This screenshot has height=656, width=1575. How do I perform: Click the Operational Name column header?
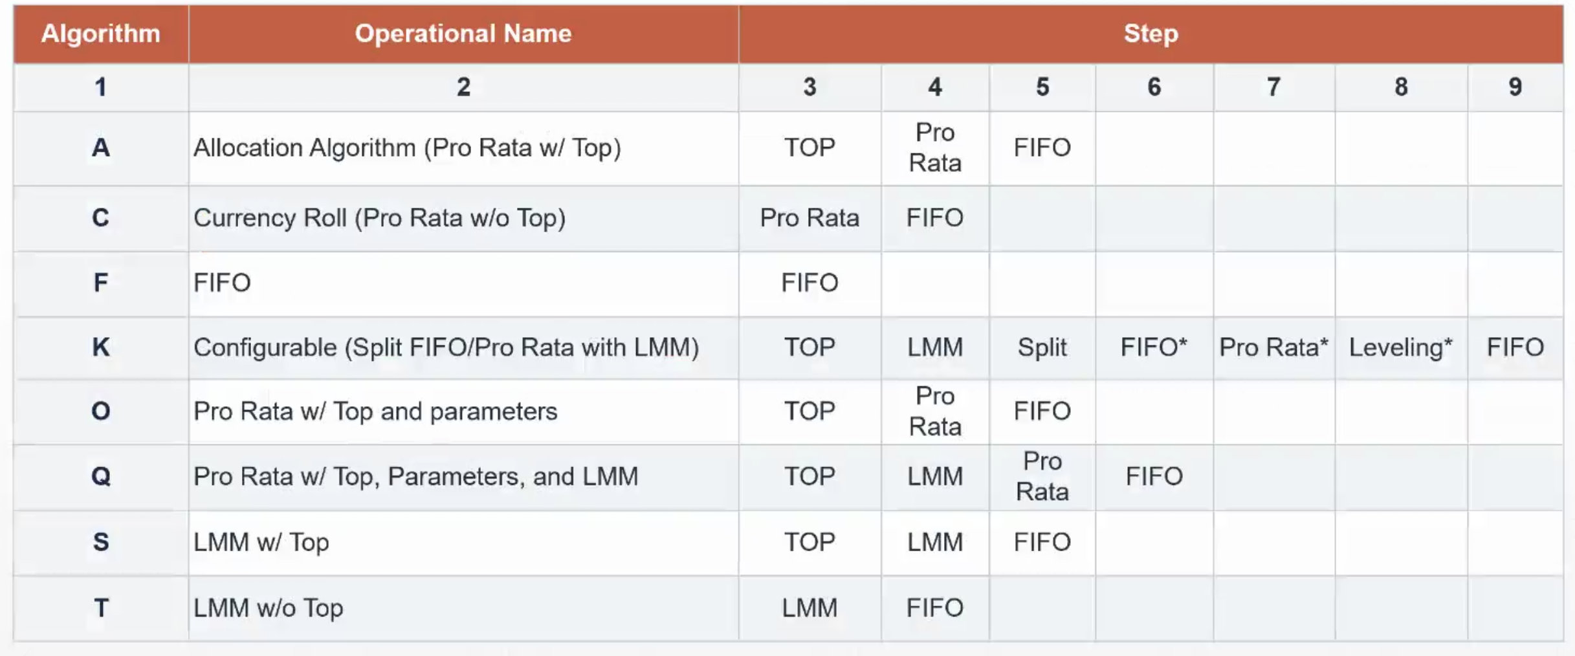[463, 34]
